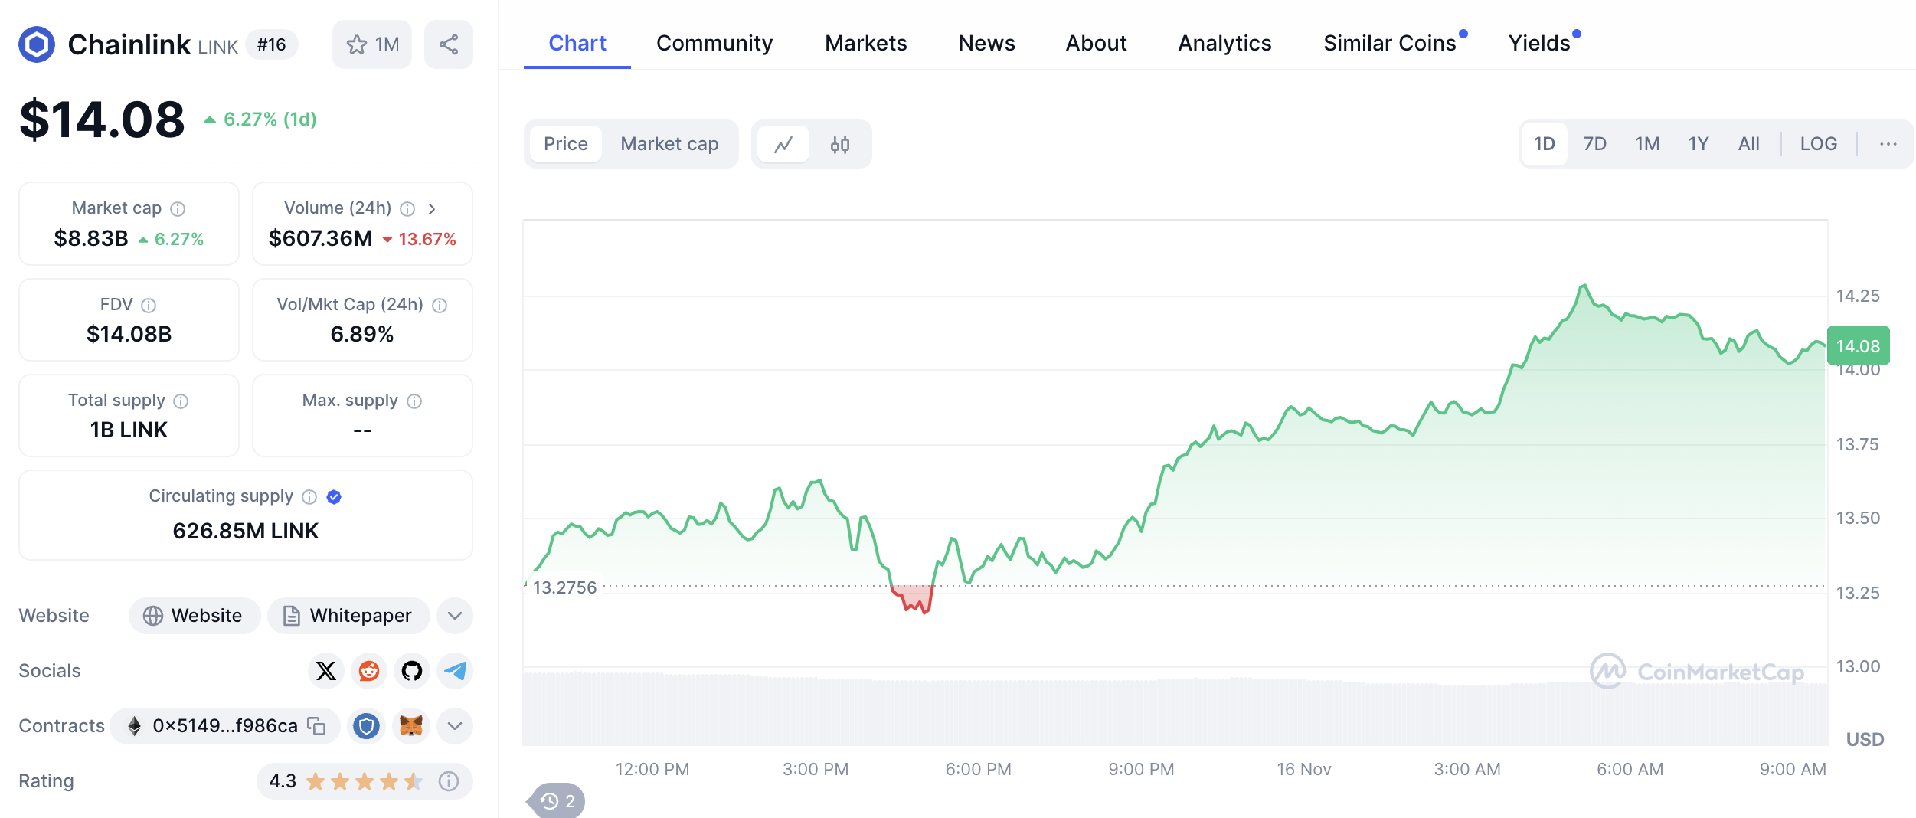
Task: Click the $607.36M volume value
Action: click(x=320, y=239)
